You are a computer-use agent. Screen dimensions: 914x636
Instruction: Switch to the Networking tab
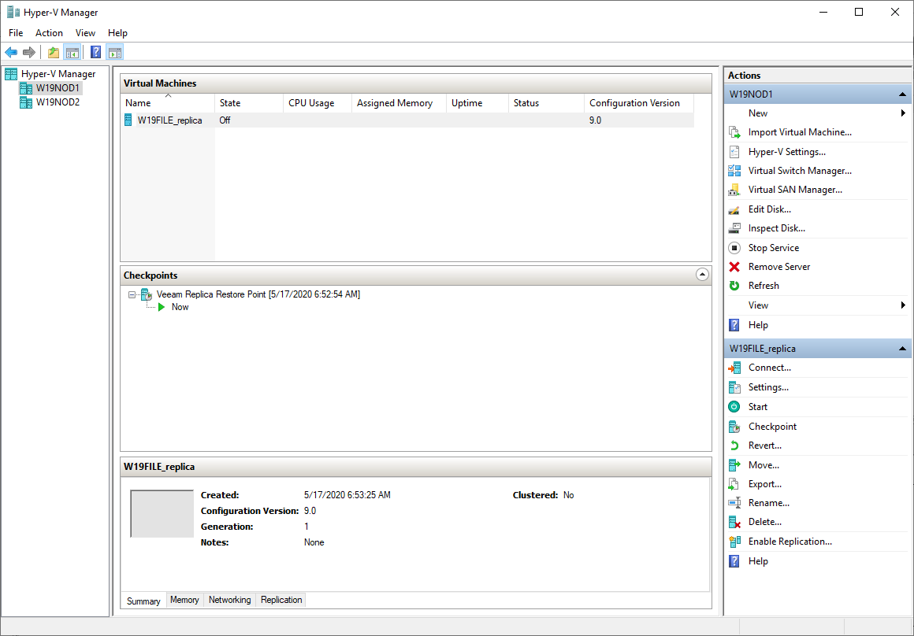tap(229, 600)
